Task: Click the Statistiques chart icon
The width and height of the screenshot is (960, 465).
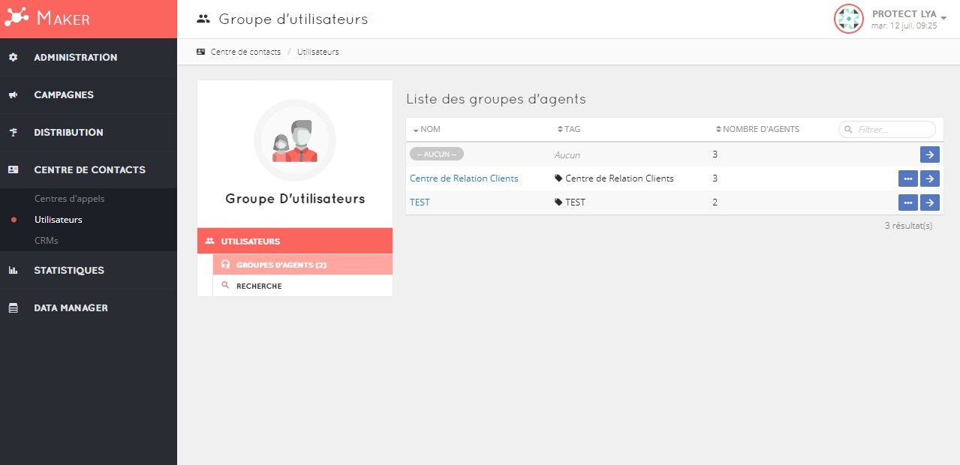Action: pyautogui.click(x=13, y=271)
